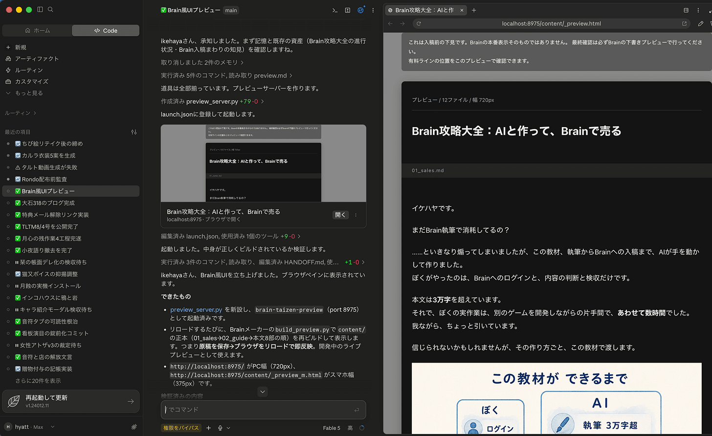
Task: Toggle the sidebar panel icon
Action: click(x=40, y=9)
